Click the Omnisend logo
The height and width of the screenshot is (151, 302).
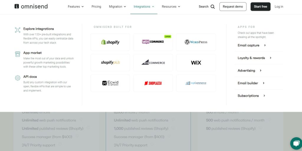tap(31, 6)
